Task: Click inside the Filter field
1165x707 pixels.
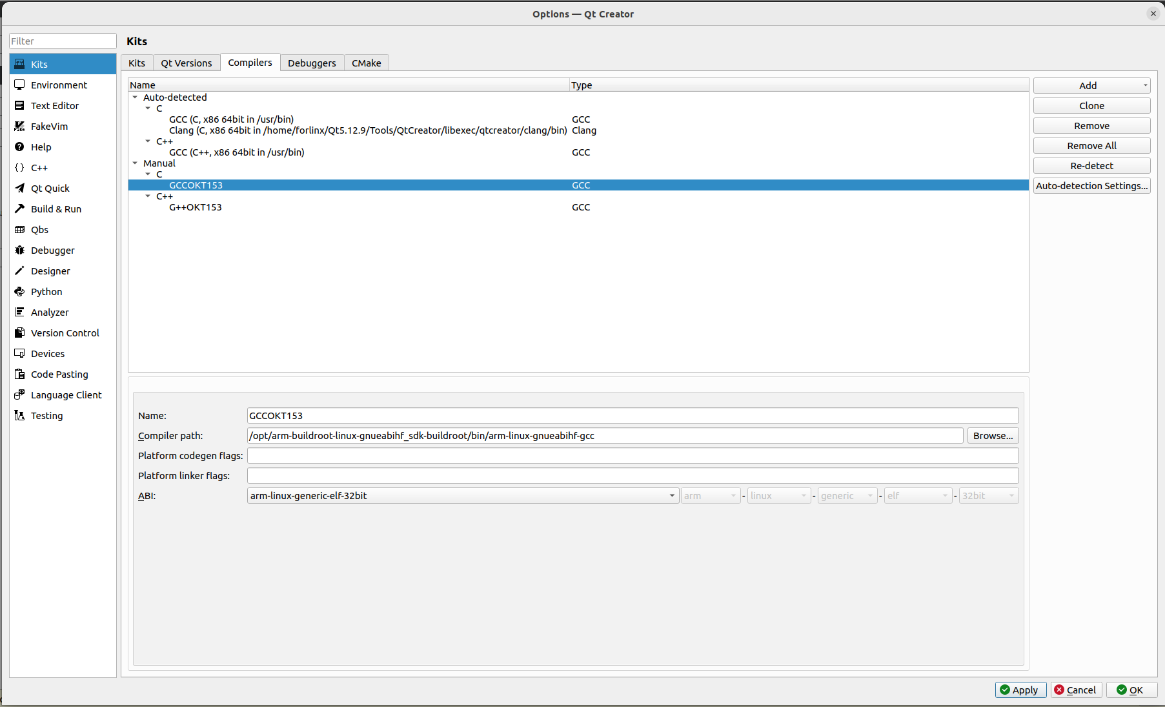Action: 63,41
